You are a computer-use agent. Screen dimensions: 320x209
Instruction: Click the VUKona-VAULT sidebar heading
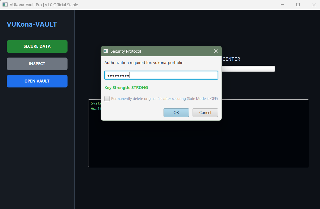[32, 24]
